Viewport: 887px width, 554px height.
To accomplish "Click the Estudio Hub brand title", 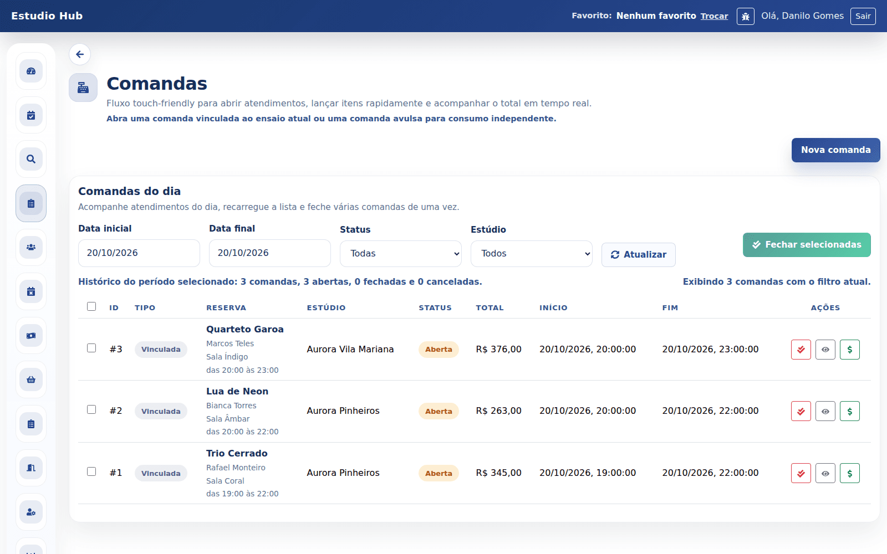I will click(47, 16).
